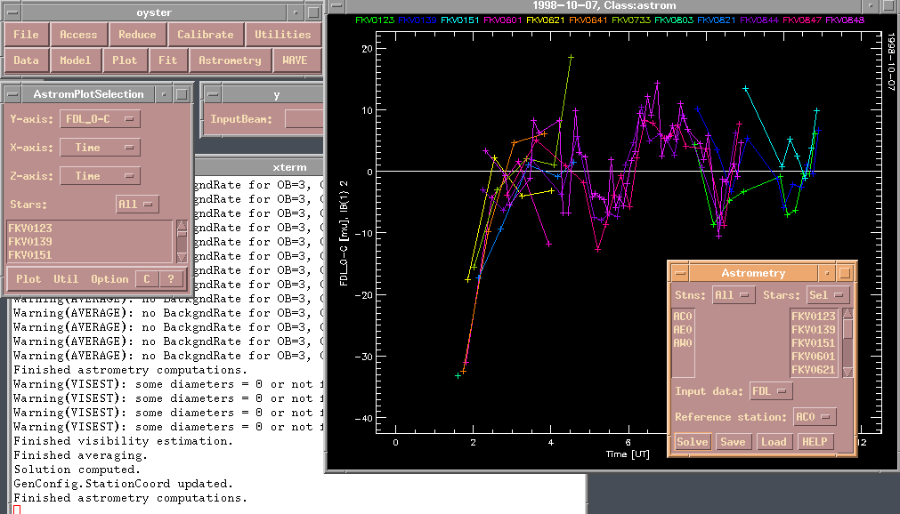900x514 pixels.
Task: Click the Load button in Astrometry
Action: pyautogui.click(x=773, y=442)
